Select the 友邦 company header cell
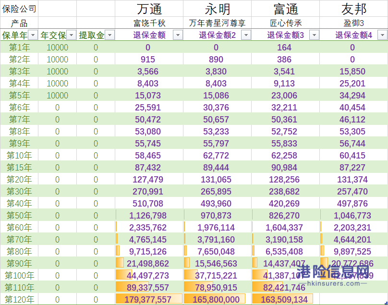The image size is (388, 305). 354,9
